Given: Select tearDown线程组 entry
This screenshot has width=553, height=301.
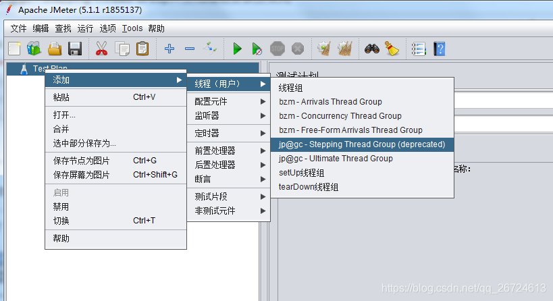Looking at the screenshot, I should coord(362,187).
